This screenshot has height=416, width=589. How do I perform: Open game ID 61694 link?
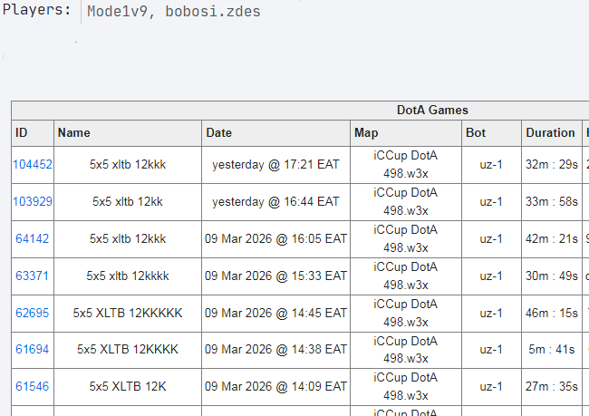point(33,349)
